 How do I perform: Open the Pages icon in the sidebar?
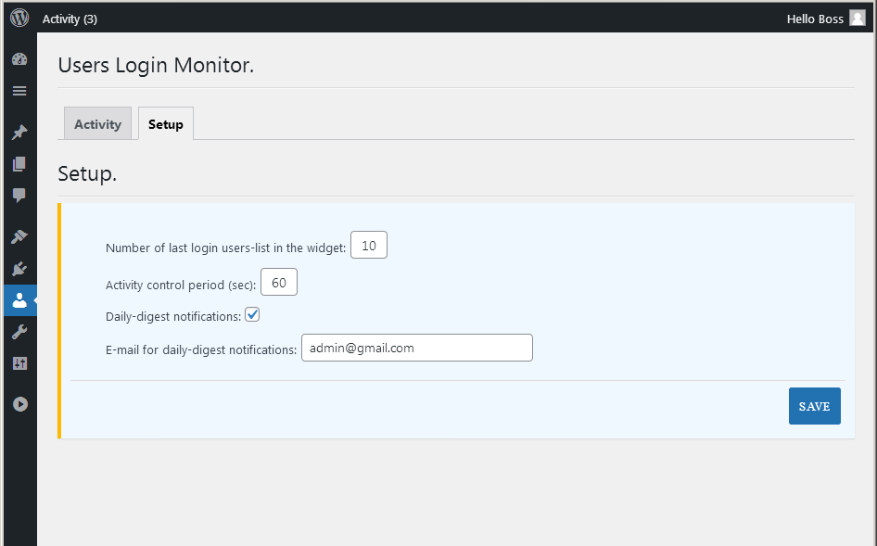click(19, 163)
